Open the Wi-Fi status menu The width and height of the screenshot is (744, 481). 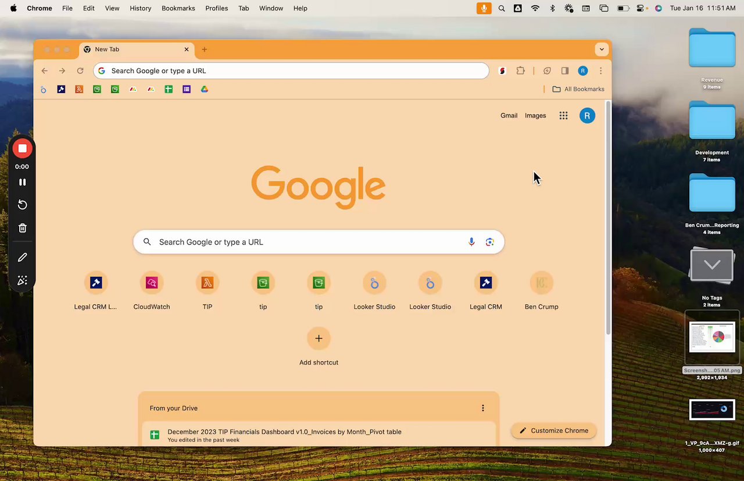[x=535, y=8]
